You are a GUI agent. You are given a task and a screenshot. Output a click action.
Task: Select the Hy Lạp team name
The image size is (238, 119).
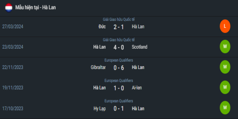coord(100,109)
